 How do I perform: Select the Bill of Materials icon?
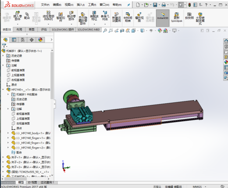pos(128,17)
